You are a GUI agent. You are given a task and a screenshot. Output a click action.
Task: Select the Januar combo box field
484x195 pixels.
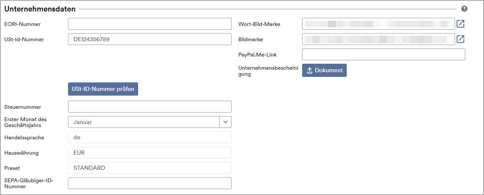pos(144,122)
